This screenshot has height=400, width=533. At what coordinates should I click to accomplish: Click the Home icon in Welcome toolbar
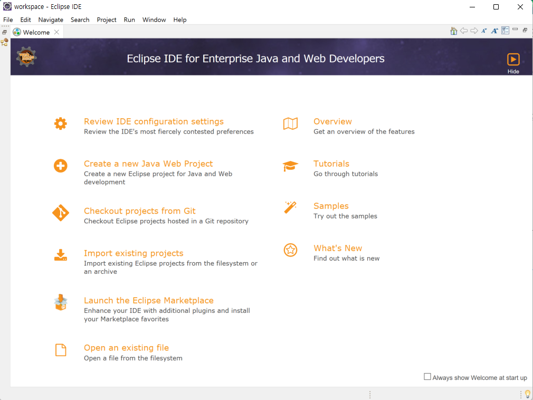pyautogui.click(x=453, y=31)
